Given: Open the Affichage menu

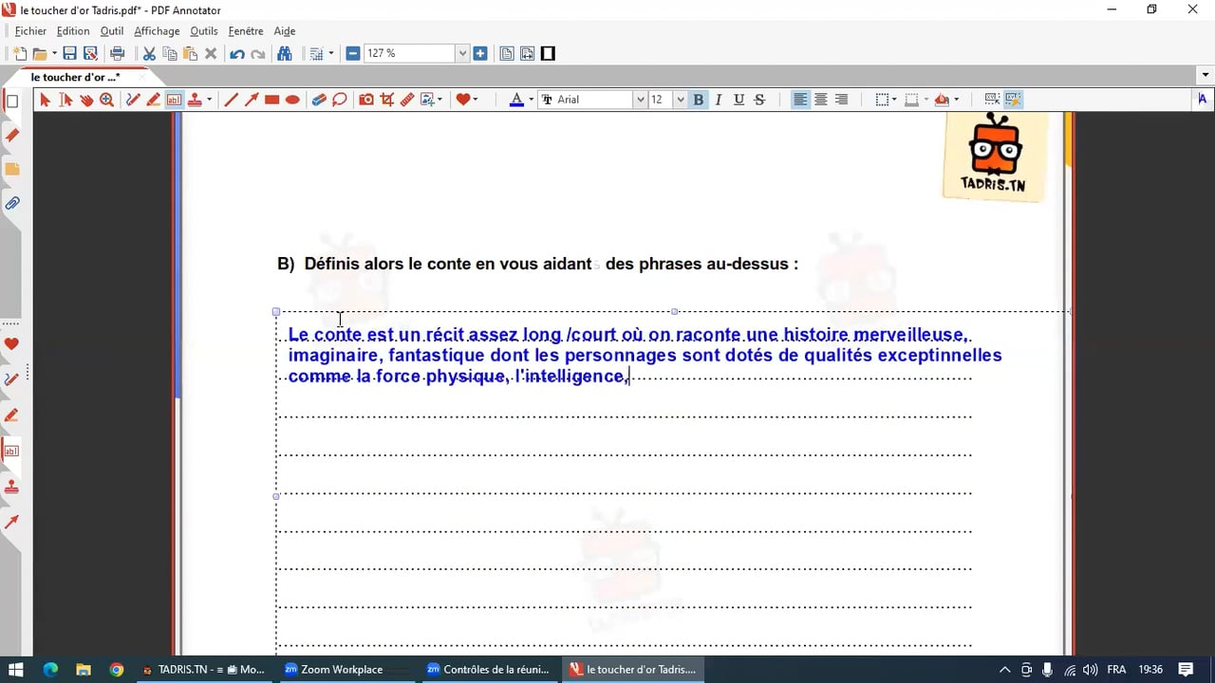Looking at the screenshot, I should tap(157, 31).
